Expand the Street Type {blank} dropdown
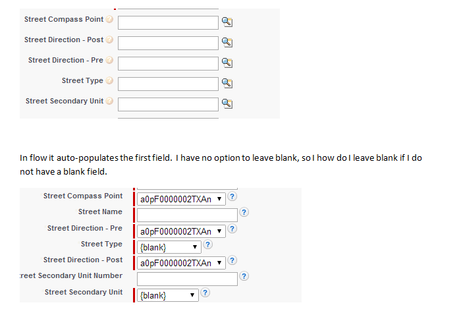Screen dimensions: 461x313 click(168, 247)
